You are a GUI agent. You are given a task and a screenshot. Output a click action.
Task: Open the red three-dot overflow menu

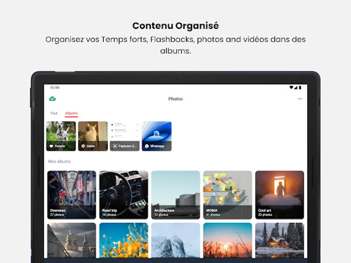click(x=300, y=99)
